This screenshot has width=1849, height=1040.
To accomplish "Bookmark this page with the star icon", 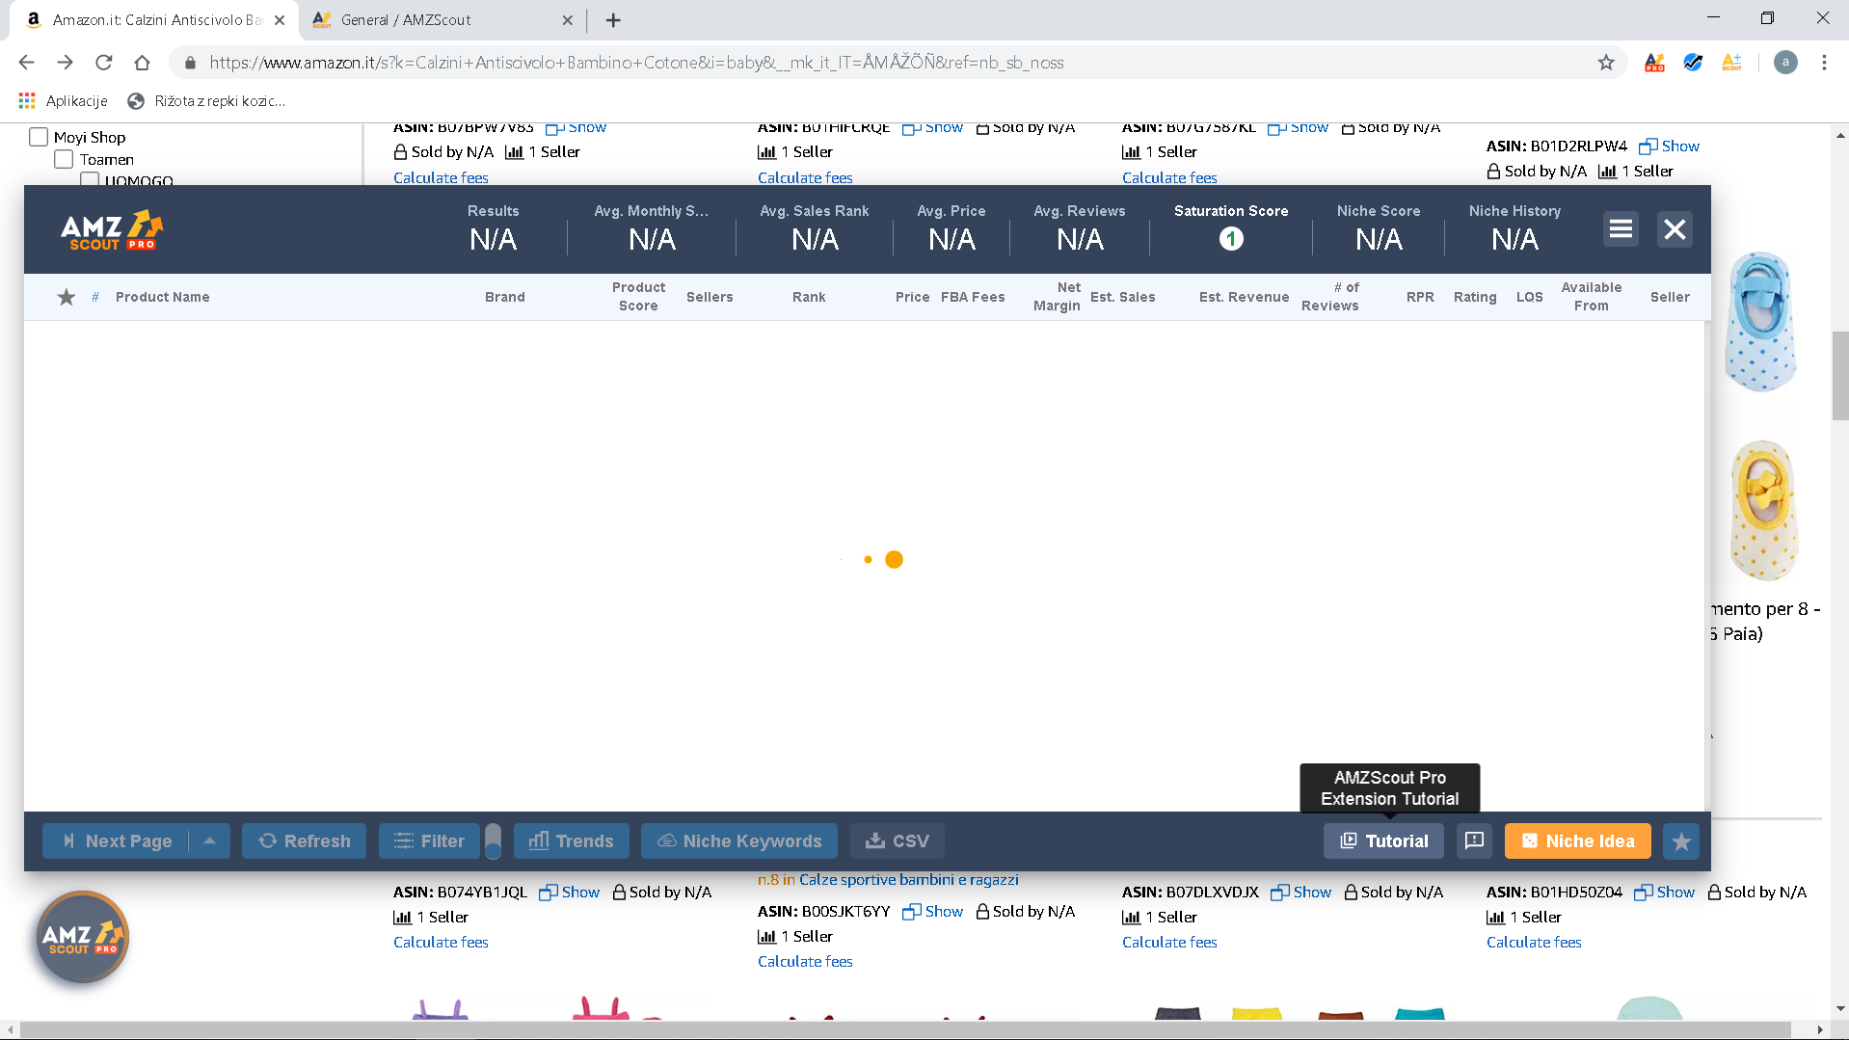I will click(x=1606, y=63).
